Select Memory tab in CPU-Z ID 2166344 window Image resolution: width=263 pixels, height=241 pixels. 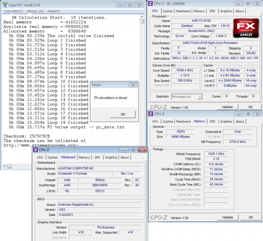(x=199, y=11)
